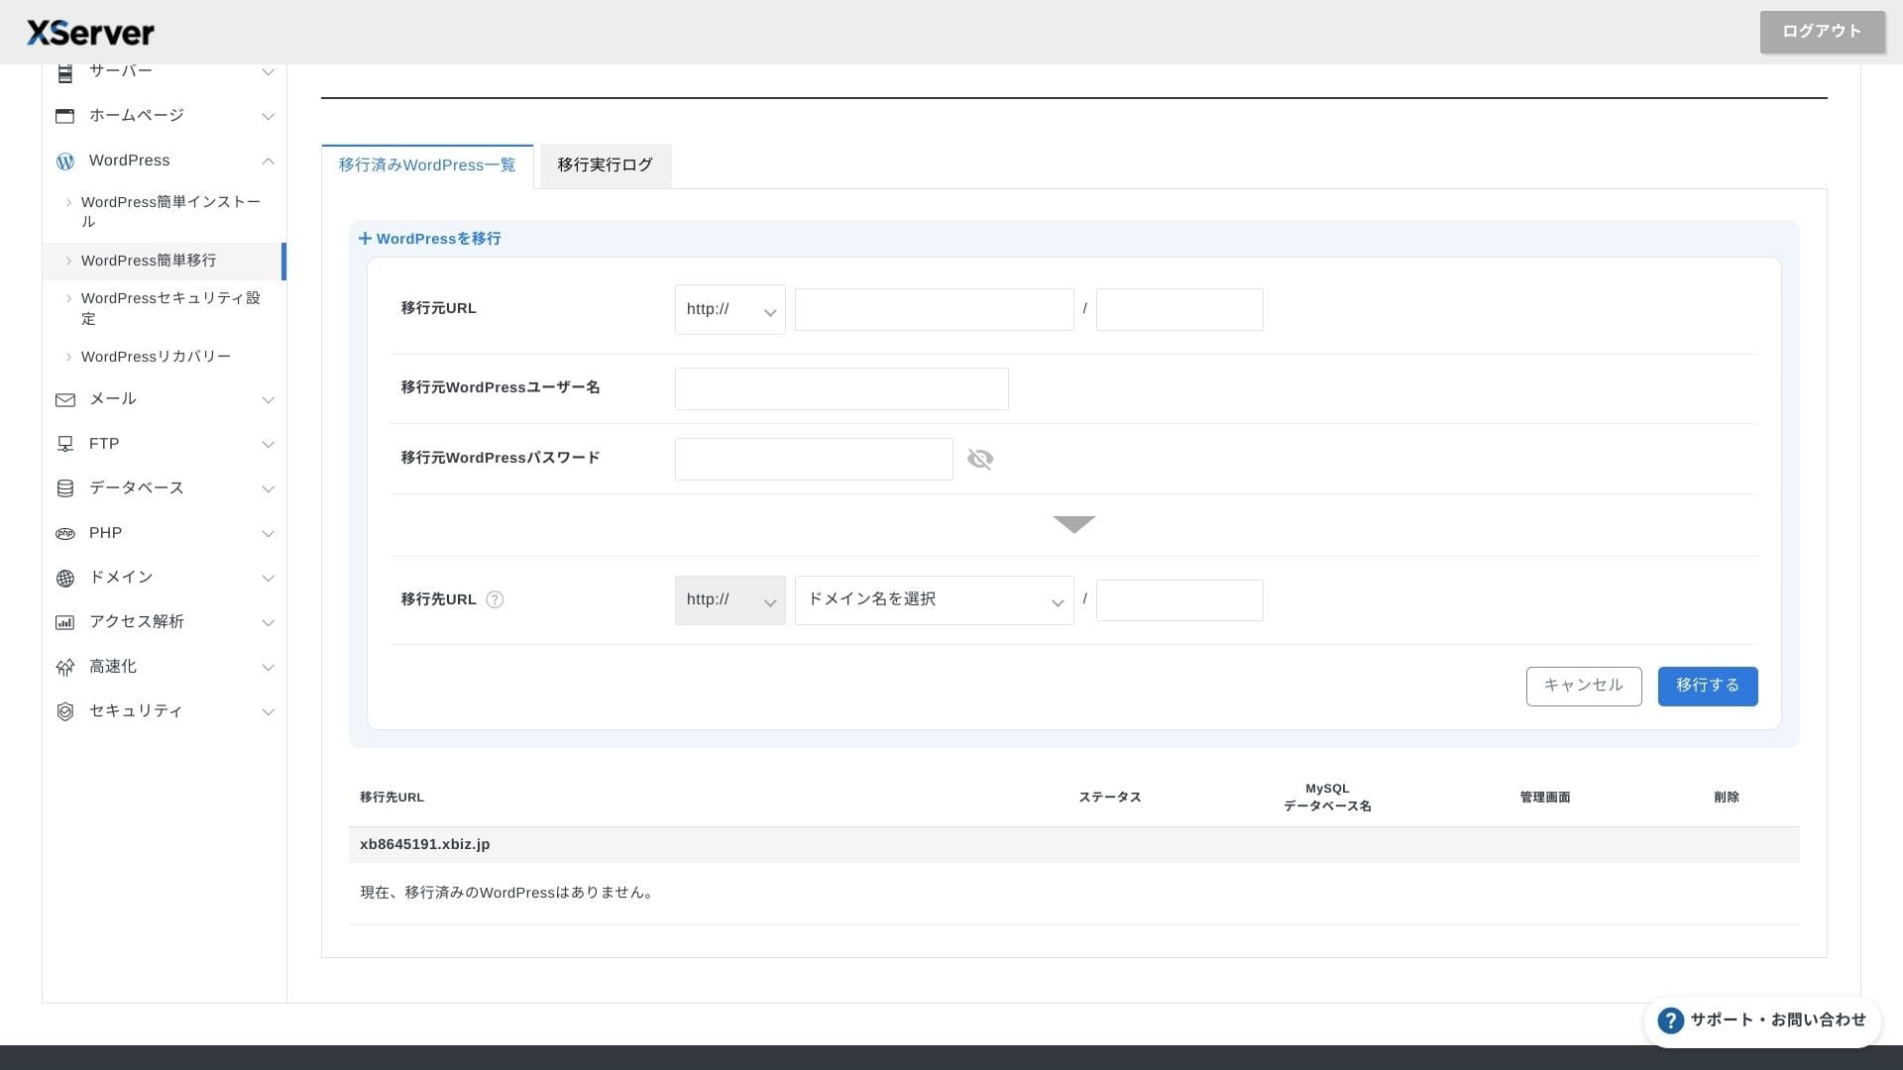Expand the メール menu section
The width and height of the screenshot is (1903, 1070).
click(268, 400)
